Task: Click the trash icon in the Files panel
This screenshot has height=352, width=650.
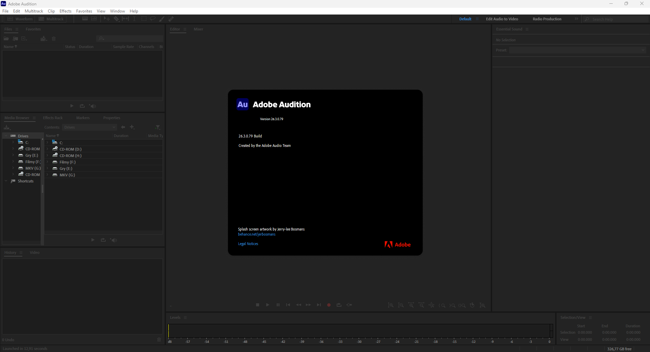Action: tap(54, 39)
